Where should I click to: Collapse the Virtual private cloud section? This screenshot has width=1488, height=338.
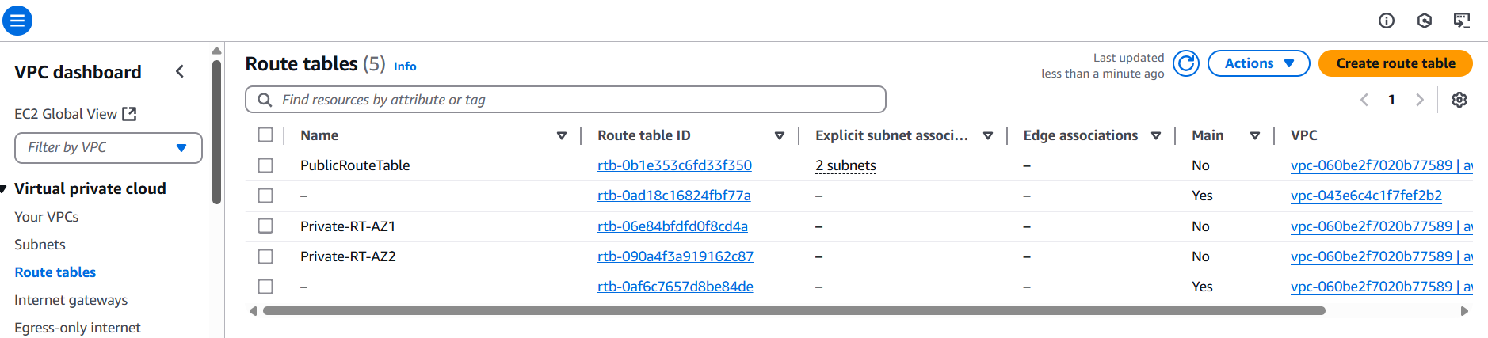(x=4, y=188)
